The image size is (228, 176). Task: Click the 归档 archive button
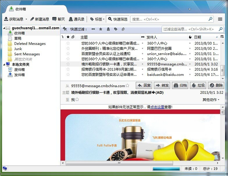(x=180, y=85)
